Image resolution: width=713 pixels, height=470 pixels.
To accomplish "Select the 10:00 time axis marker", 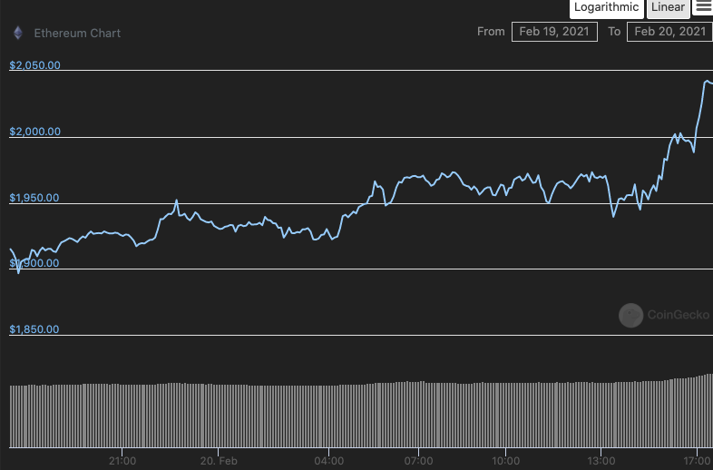I will [x=505, y=461].
